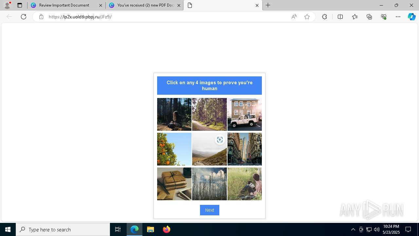Open File Explorer from taskbar
This screenshot has height=236, width=419.
[x=150, y=229]
